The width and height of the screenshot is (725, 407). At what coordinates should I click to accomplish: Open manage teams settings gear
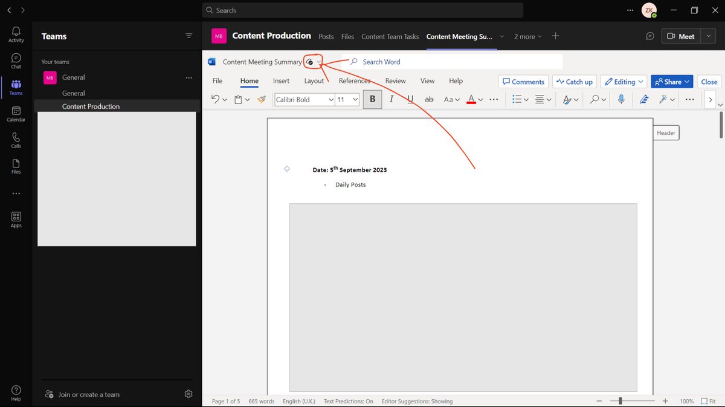(188, 394)
